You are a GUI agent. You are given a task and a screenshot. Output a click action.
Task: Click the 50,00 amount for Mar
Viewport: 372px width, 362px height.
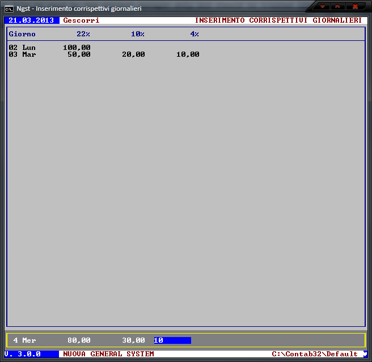[79, 54]
